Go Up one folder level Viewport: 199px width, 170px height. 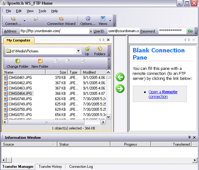point(87,51)
